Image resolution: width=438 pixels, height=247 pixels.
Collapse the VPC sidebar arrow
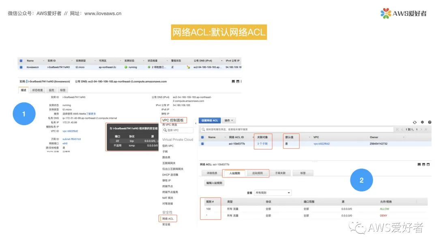(x=195, y=123)
